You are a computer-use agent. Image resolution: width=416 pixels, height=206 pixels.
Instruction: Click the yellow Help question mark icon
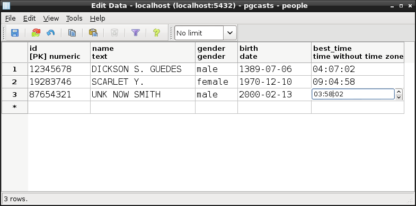point(156,33)
